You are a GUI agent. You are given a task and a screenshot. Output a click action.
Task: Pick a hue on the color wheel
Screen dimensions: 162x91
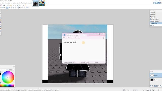pyautogui.click(x=8, y=77)
